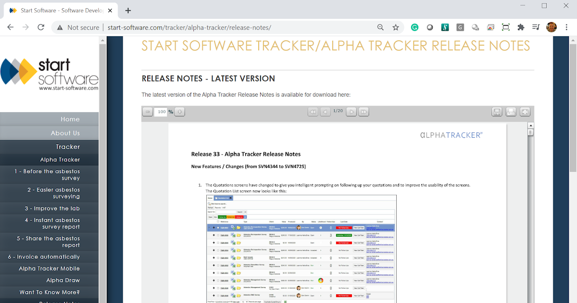577x303 pixels.
Task: Open the Grammarly extension
Action: click(x=414, y=27)
